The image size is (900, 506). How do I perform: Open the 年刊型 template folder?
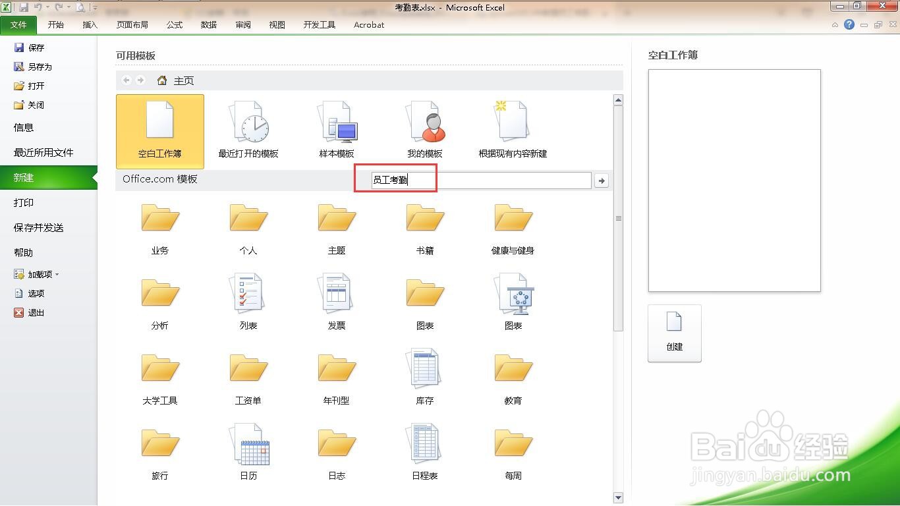click(x=337, y=378)
